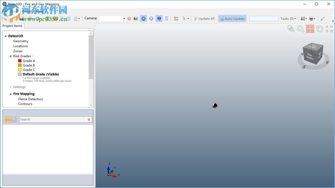Open the Help menu
Image resolution: width=335 pixels, height=188 pixels.
tap(40, 11)
